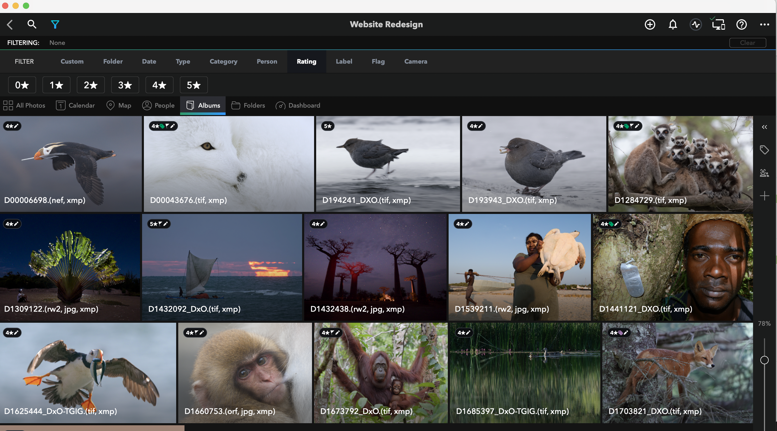Switch to the Camera filter tab
This screenshot has width=777, height=431.
(416, 61)
